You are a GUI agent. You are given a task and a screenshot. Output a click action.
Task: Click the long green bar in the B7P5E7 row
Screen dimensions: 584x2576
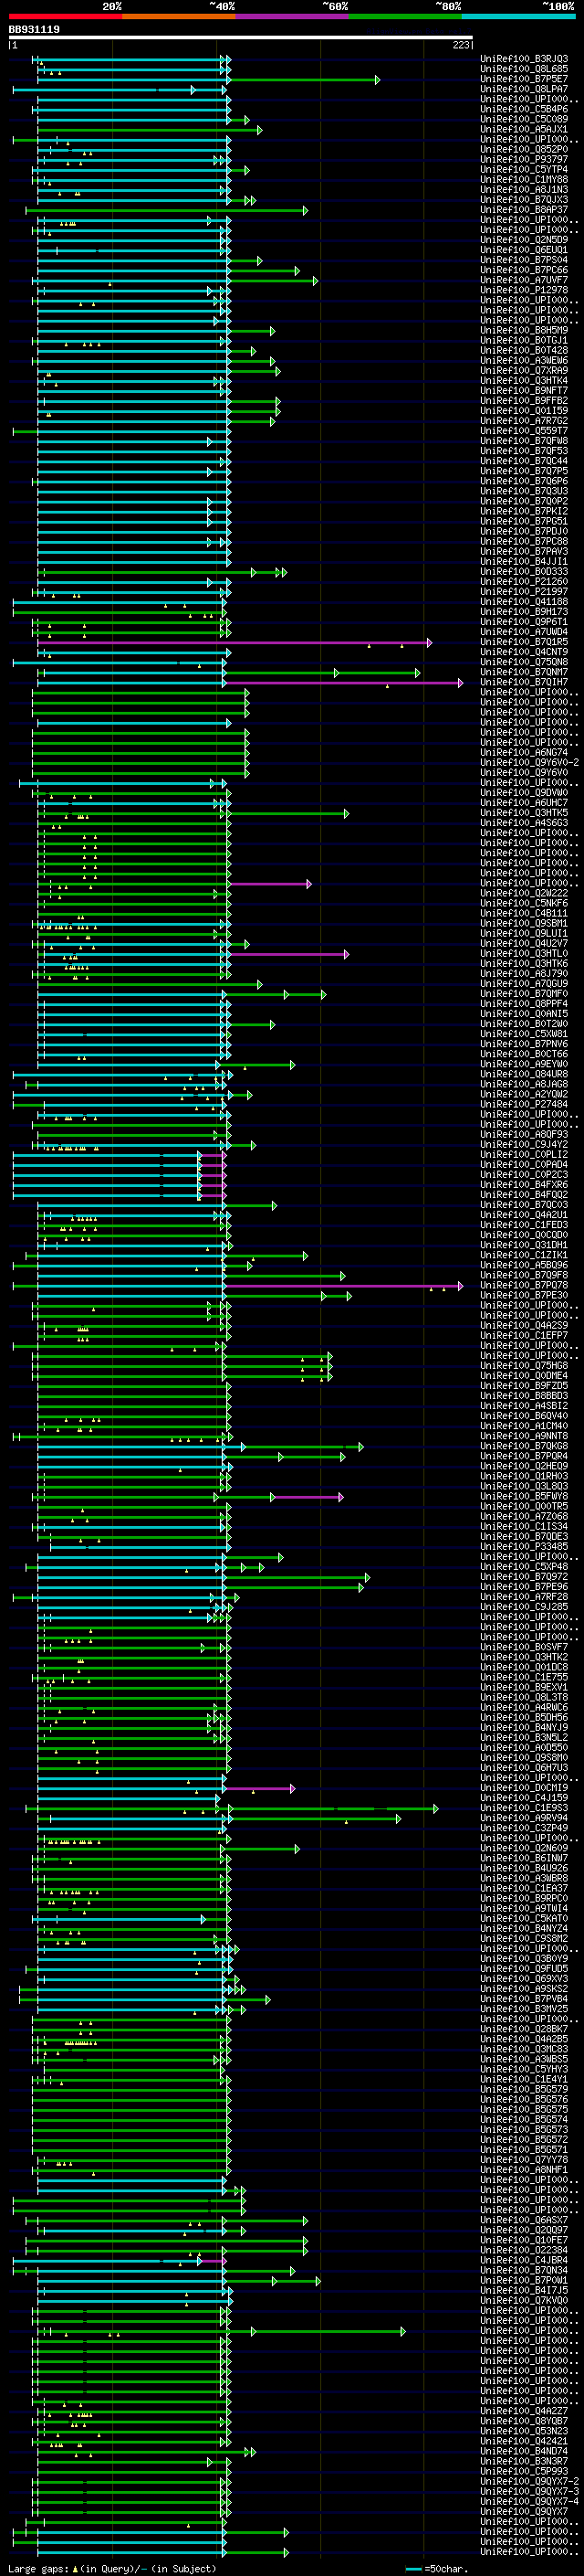(304, 79)
